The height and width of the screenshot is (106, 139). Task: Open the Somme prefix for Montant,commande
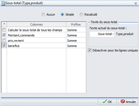(76, 35)
